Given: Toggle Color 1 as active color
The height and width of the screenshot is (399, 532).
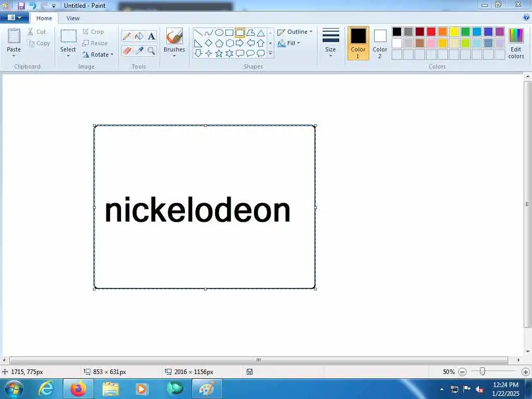Looking at the screenshot, I should [x=358, y=43].
